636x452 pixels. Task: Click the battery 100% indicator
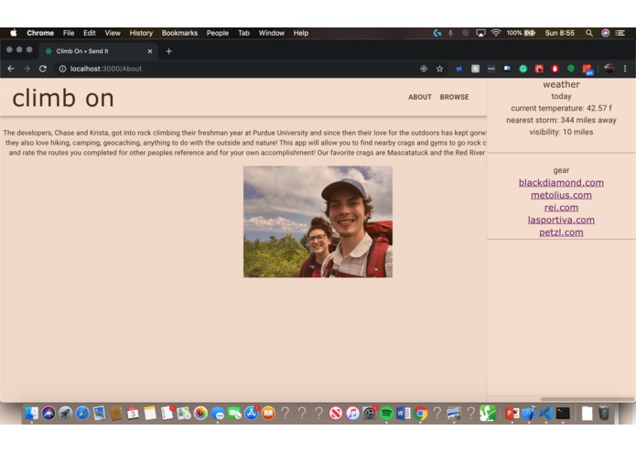(521, 33)
